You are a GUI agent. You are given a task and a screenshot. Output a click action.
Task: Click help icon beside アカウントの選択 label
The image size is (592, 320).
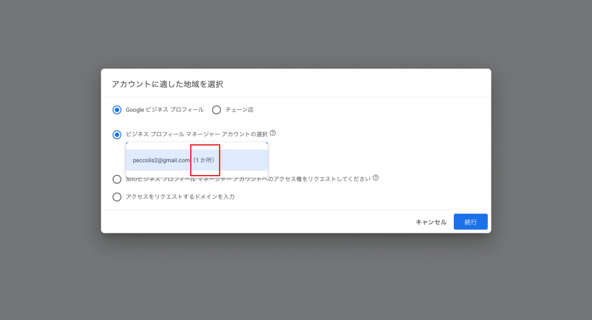pos(273,133)
